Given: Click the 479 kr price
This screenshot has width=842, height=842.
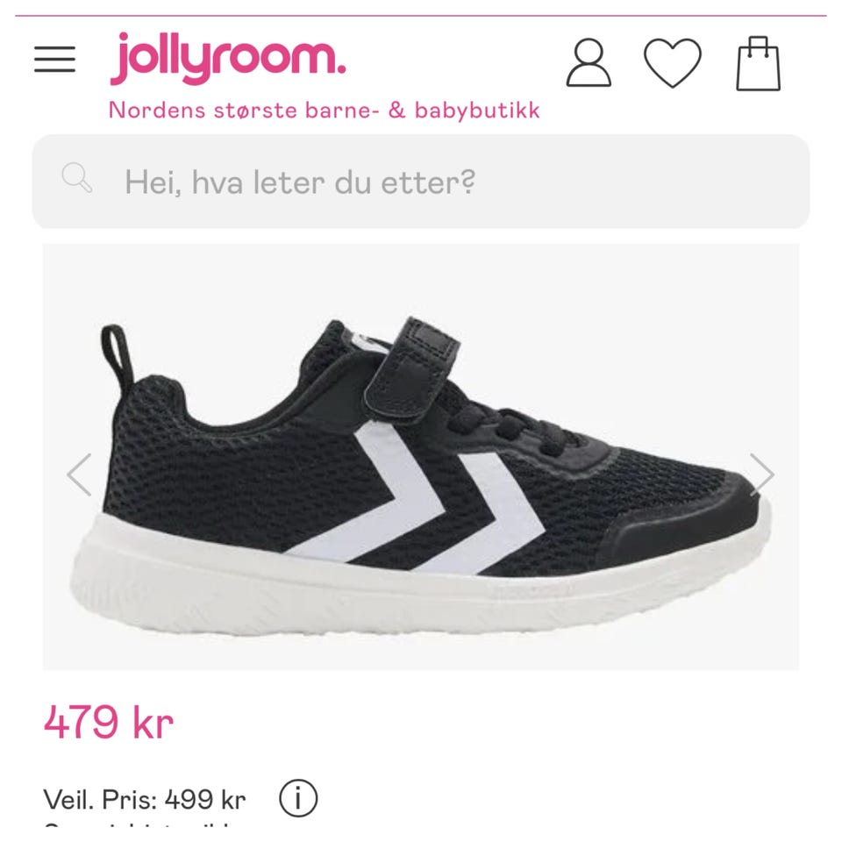Looking at the screenshot, I should pos(109,721).
